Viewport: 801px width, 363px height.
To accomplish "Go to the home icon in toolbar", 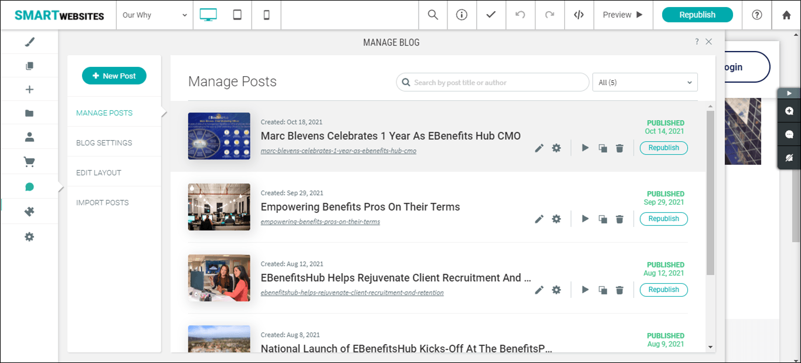I will pos(786,15).
